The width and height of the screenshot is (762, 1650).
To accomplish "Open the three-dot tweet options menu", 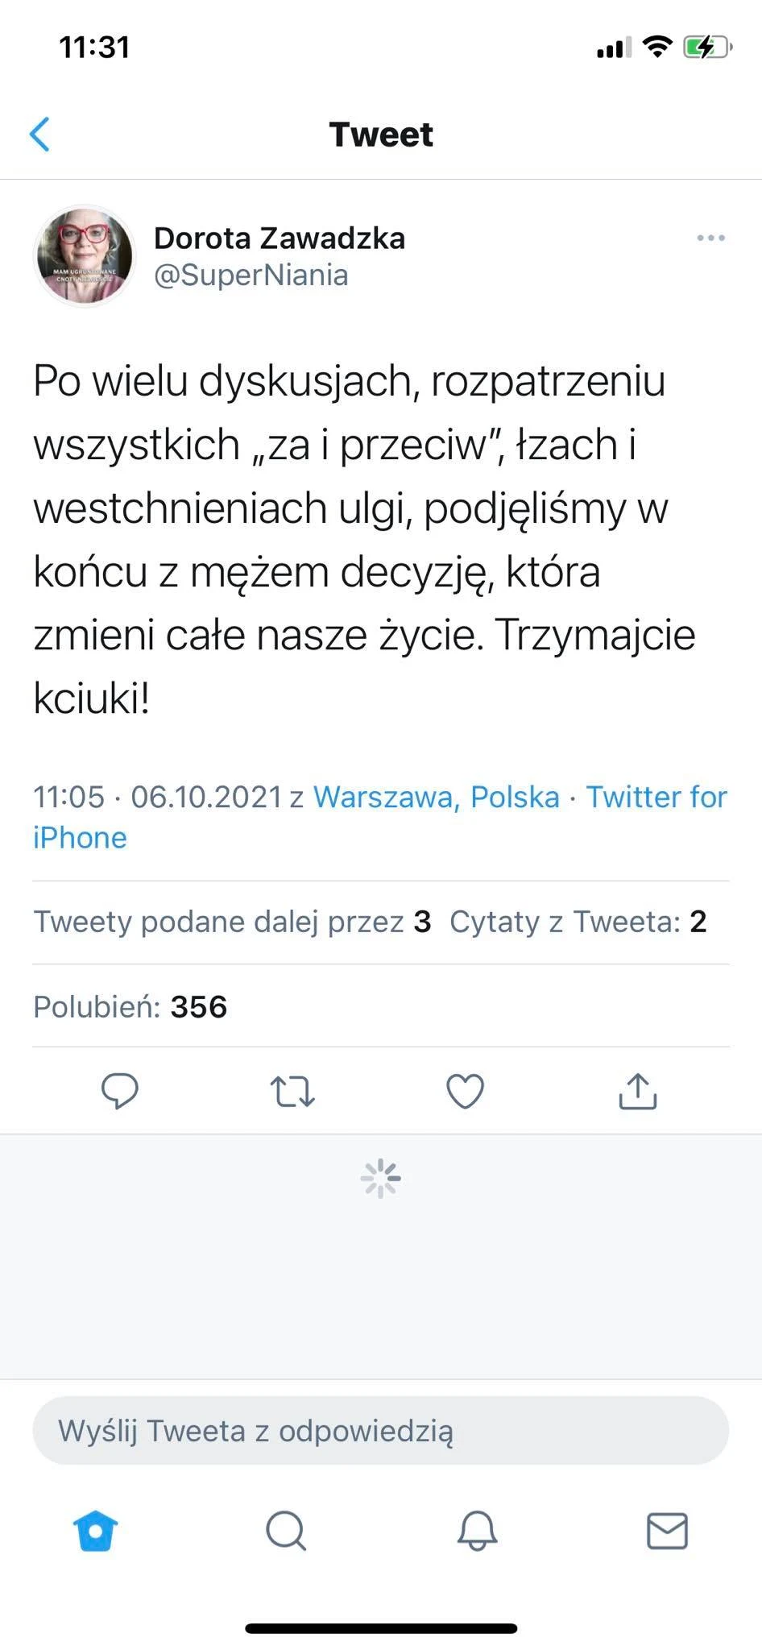I will click(x=710, y=238).
